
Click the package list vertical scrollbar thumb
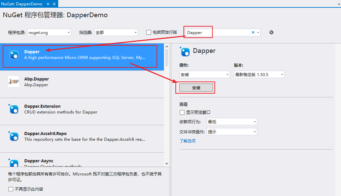167,58
